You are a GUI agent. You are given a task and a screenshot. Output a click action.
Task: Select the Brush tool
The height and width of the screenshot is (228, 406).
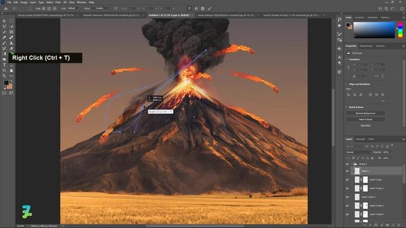[4, 43]
